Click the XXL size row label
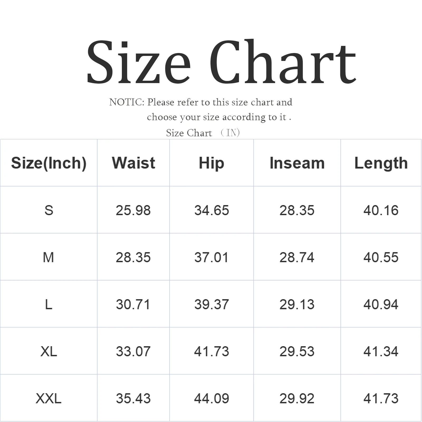The image size is (422, 422). point(49,399)
